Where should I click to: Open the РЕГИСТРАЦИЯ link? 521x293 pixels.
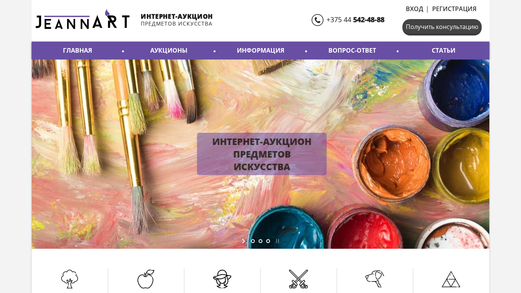point(454,9)
